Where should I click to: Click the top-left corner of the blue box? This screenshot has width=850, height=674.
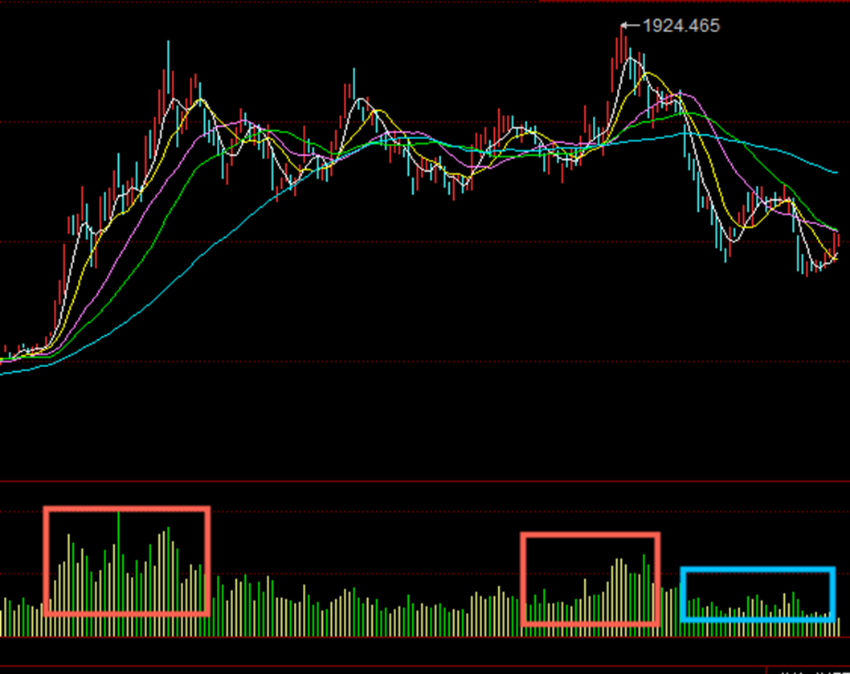coord(683,570)
